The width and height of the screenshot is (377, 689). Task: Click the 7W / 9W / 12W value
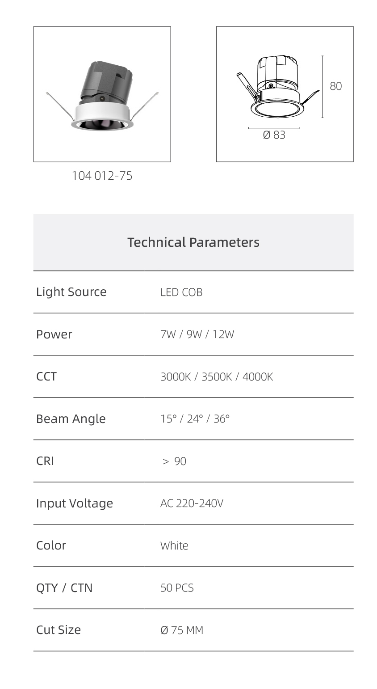tap(197, 334)
